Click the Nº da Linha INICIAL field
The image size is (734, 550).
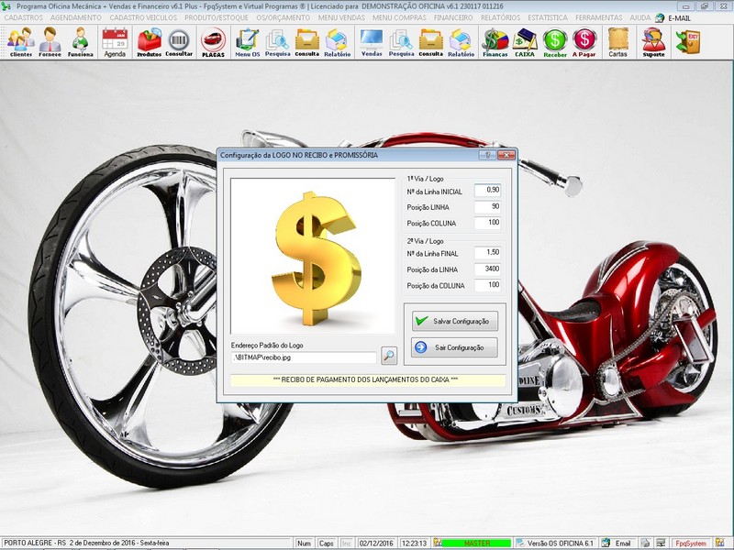coord(487,190)
